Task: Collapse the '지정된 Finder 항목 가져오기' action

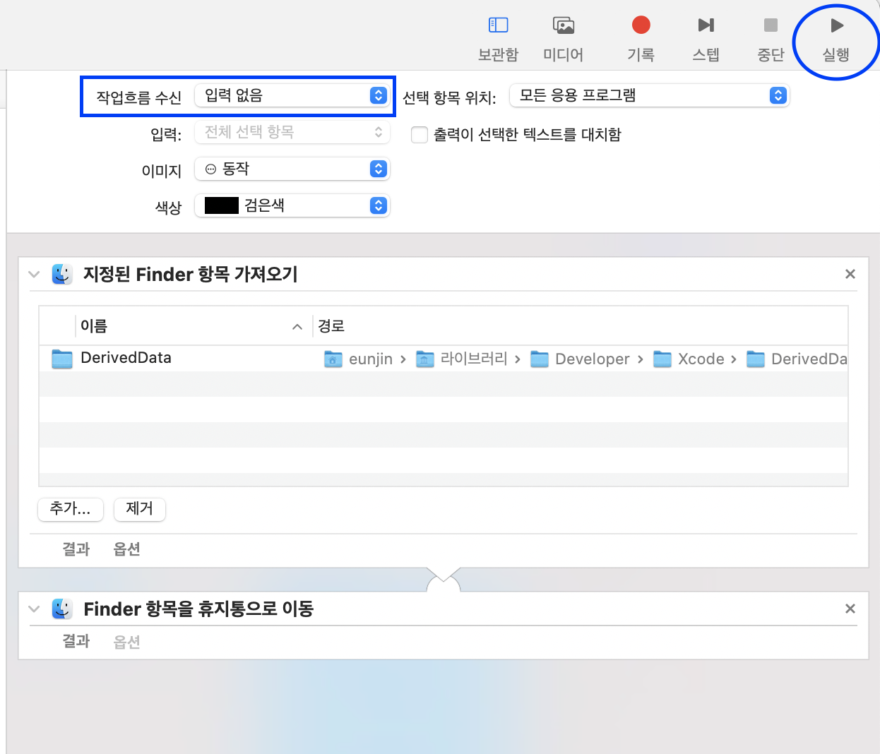Action: (34, 274)
